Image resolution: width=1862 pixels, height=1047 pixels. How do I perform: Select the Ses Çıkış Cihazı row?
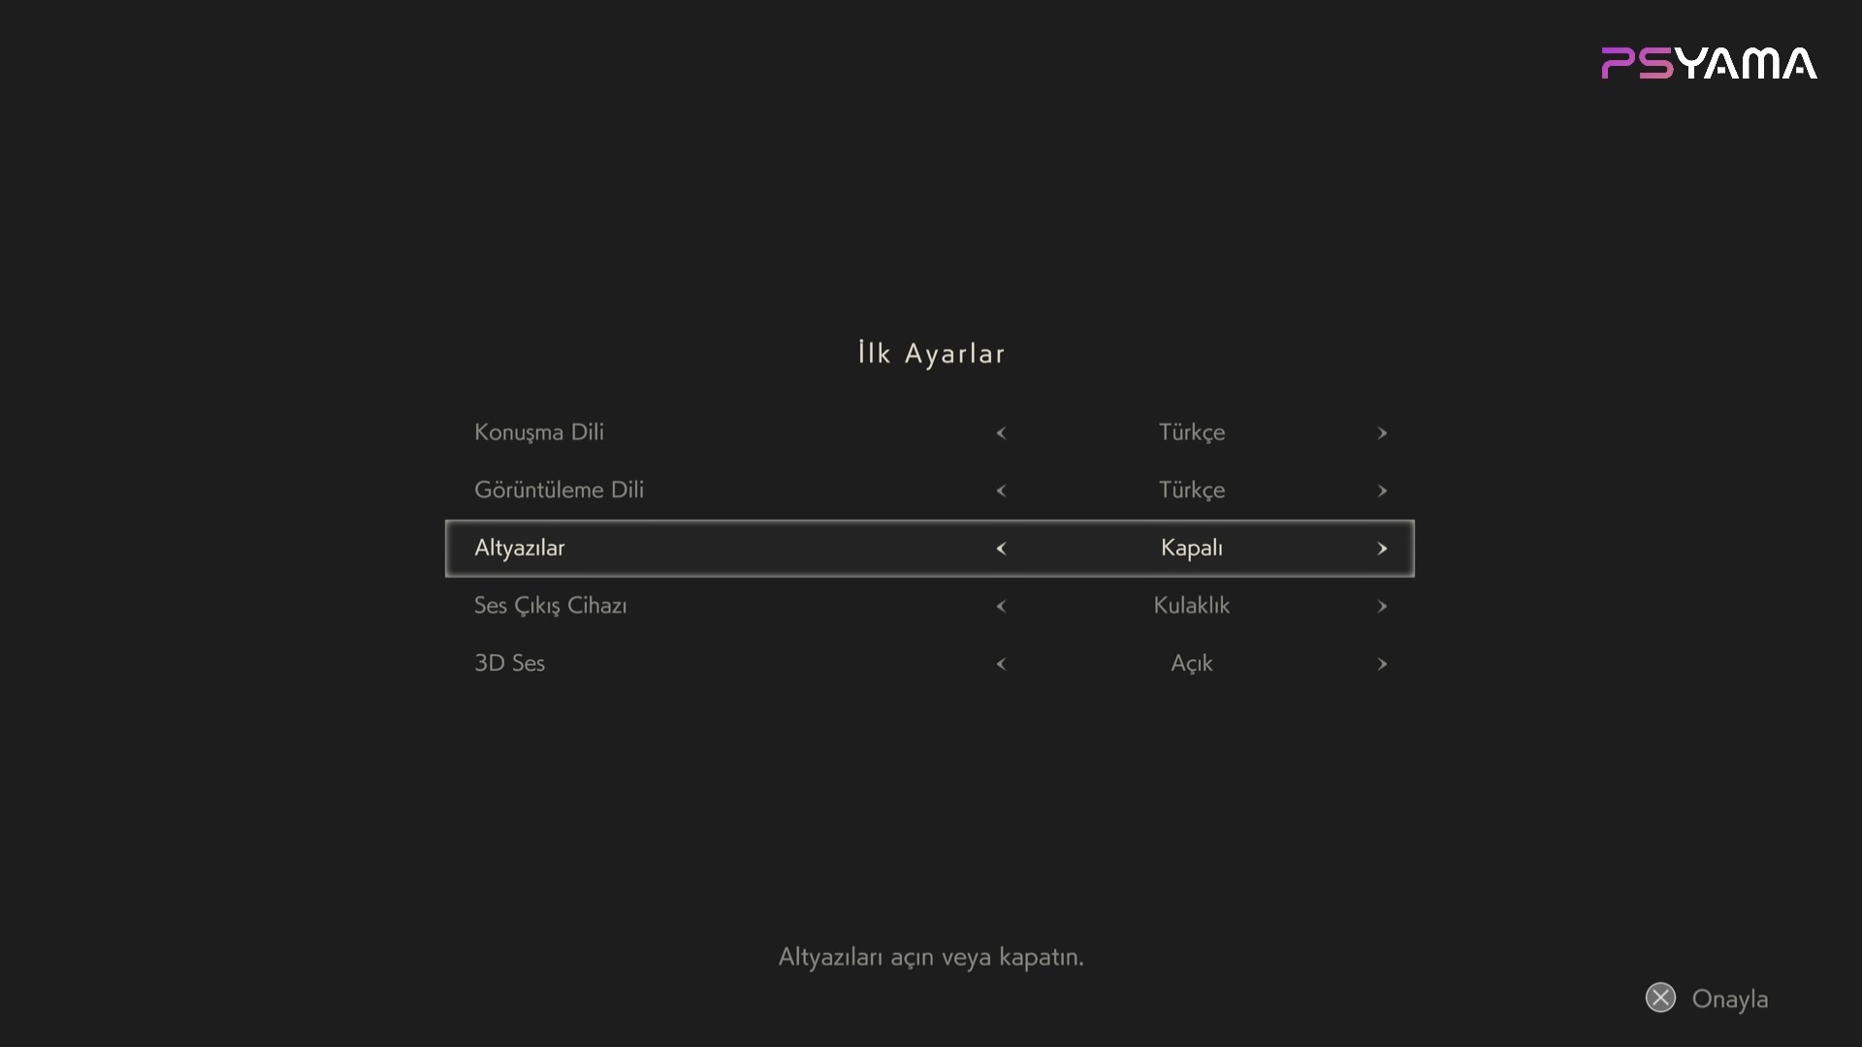click(930, 606)
